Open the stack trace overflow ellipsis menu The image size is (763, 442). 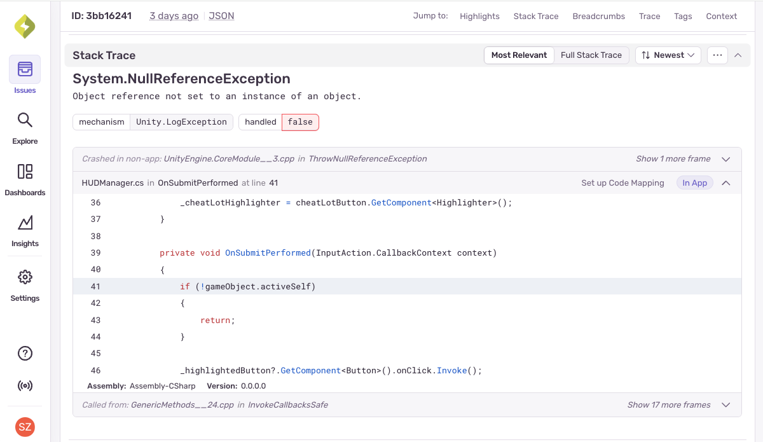coord(717,55)
